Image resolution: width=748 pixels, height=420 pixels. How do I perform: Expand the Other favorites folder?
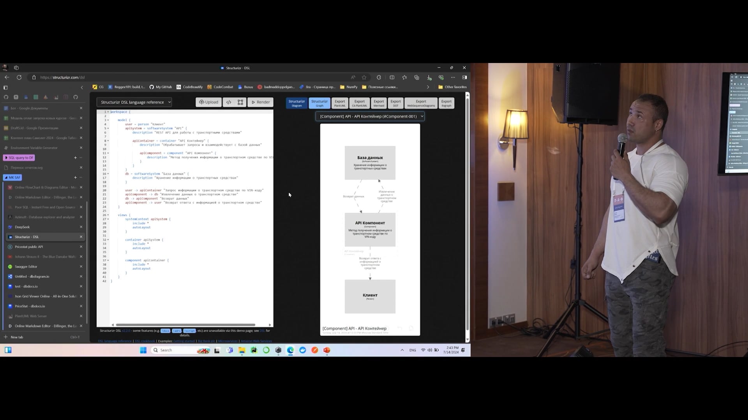point(452,87)
